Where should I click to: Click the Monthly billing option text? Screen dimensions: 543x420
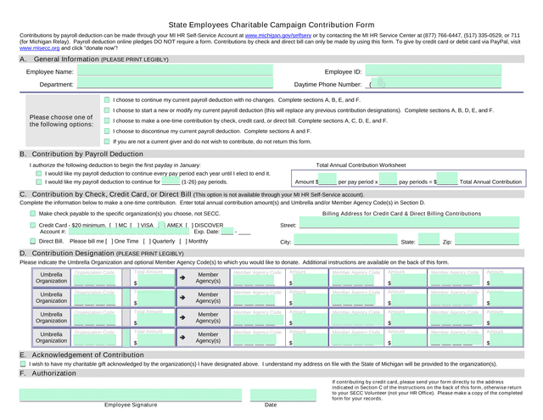(x=199, y=241)
